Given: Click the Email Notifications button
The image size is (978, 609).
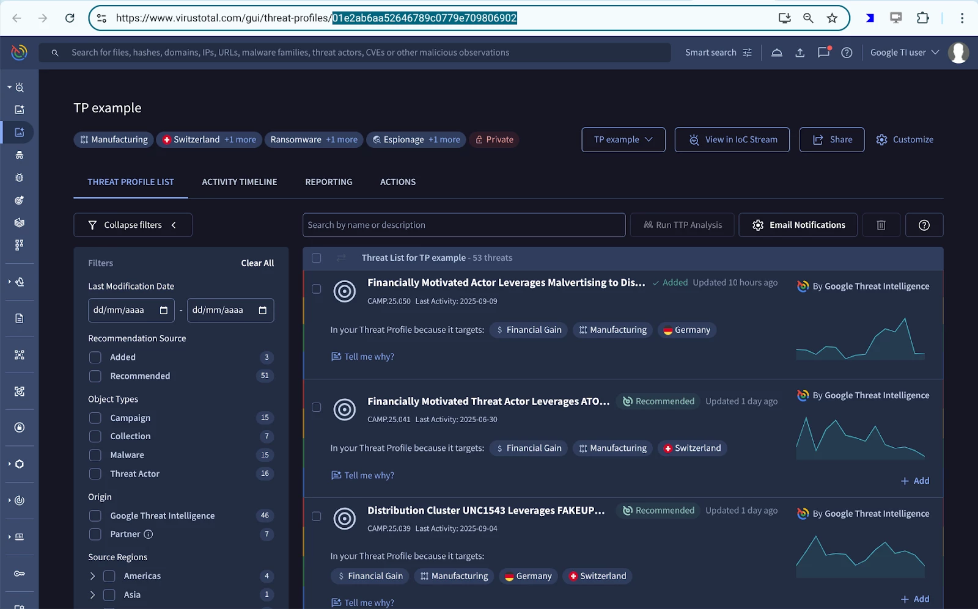Looking at the screenshot, I should tap(798, 225).
